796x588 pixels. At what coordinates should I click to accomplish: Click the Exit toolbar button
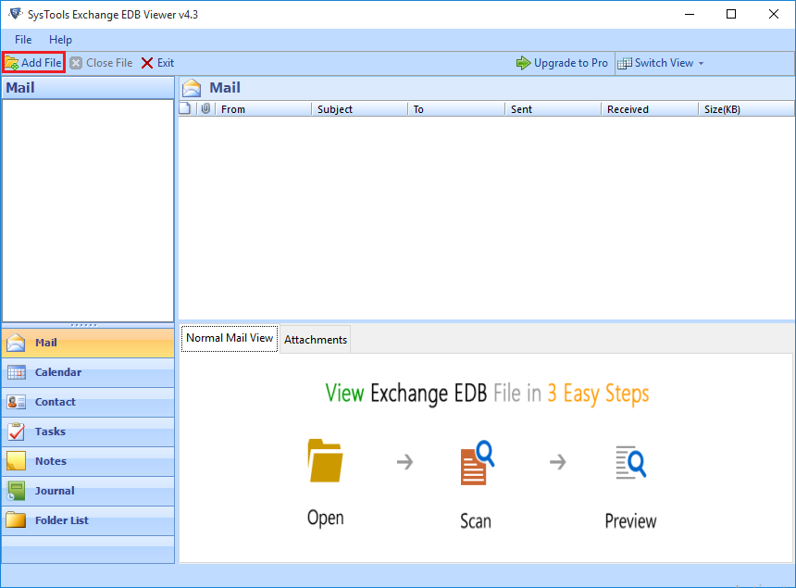tap(158, 62)
